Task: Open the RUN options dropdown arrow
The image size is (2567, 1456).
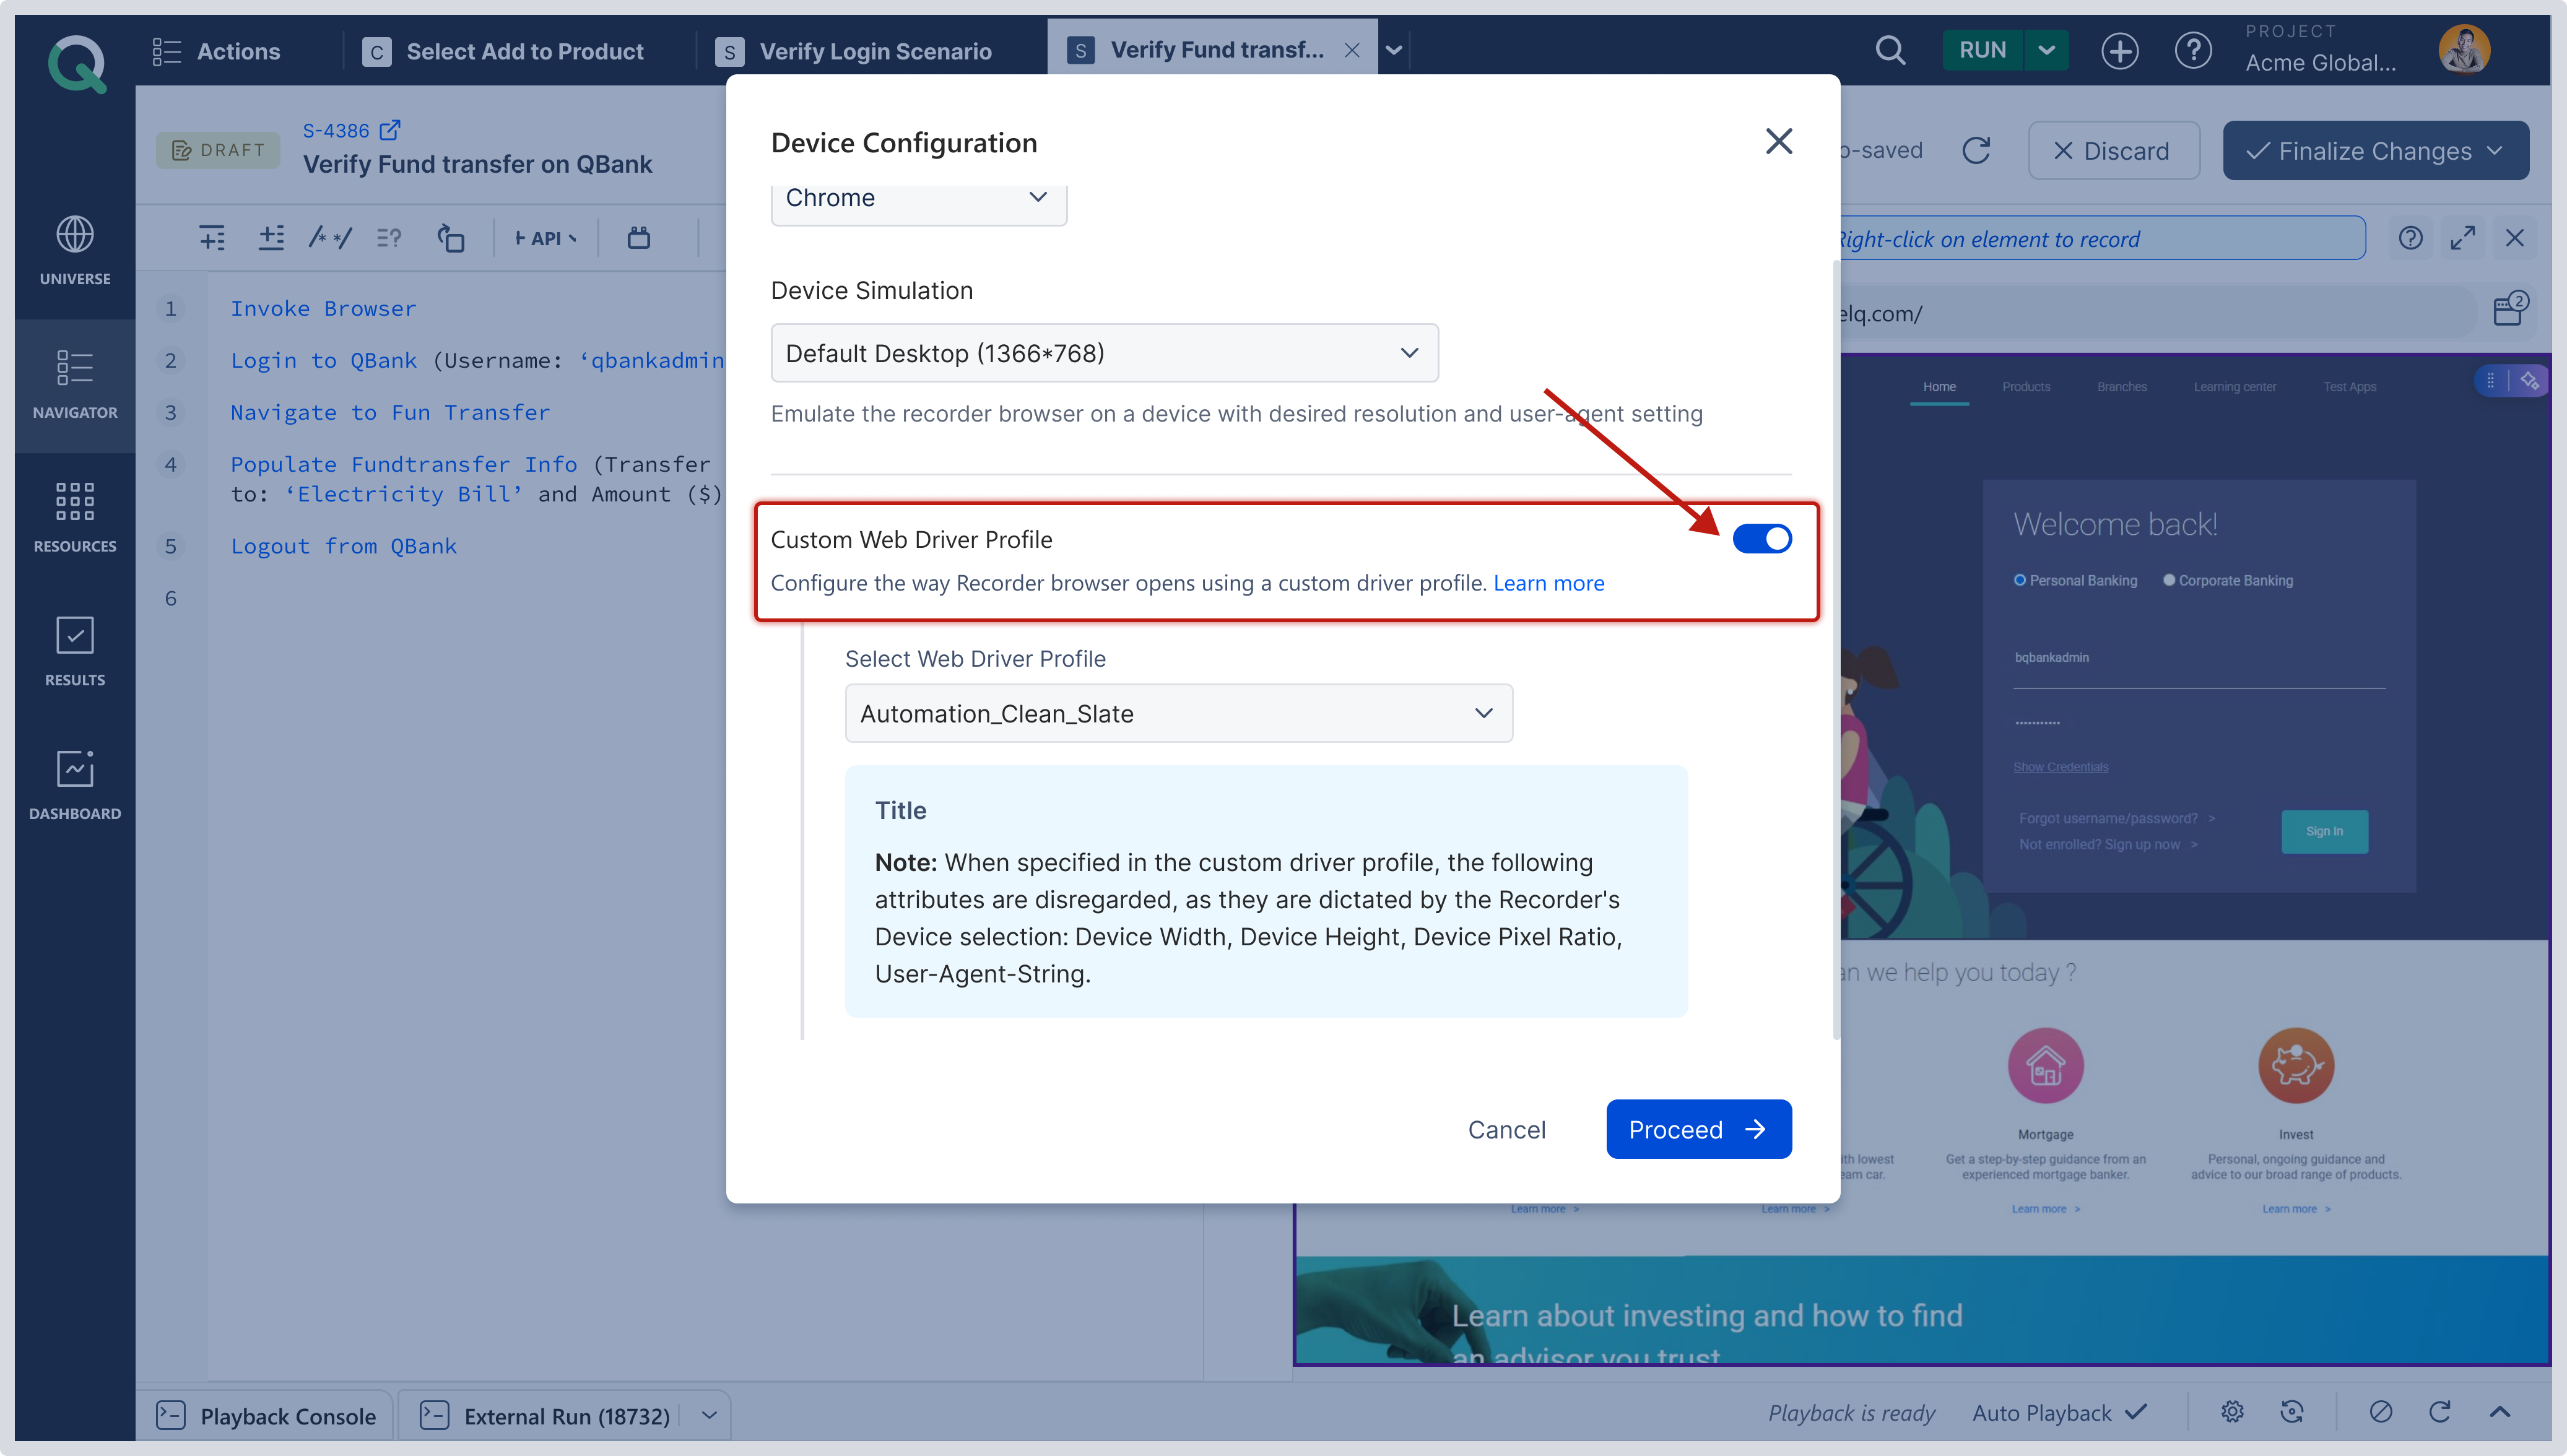Action: tap(2047, 50)
